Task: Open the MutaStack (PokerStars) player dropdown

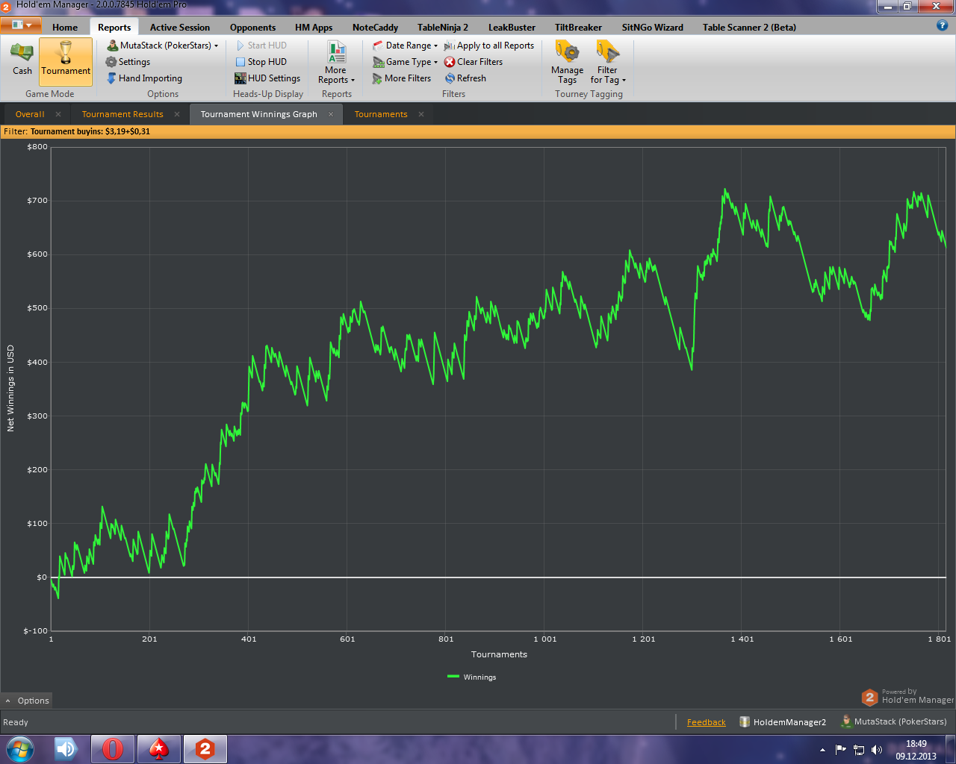Action: click(x=163, y=46)
